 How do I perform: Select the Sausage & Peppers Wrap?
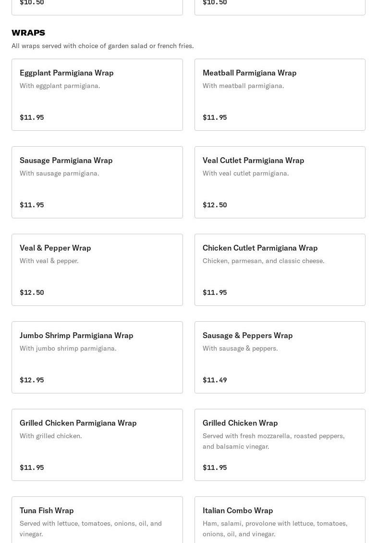coord(280,357)
